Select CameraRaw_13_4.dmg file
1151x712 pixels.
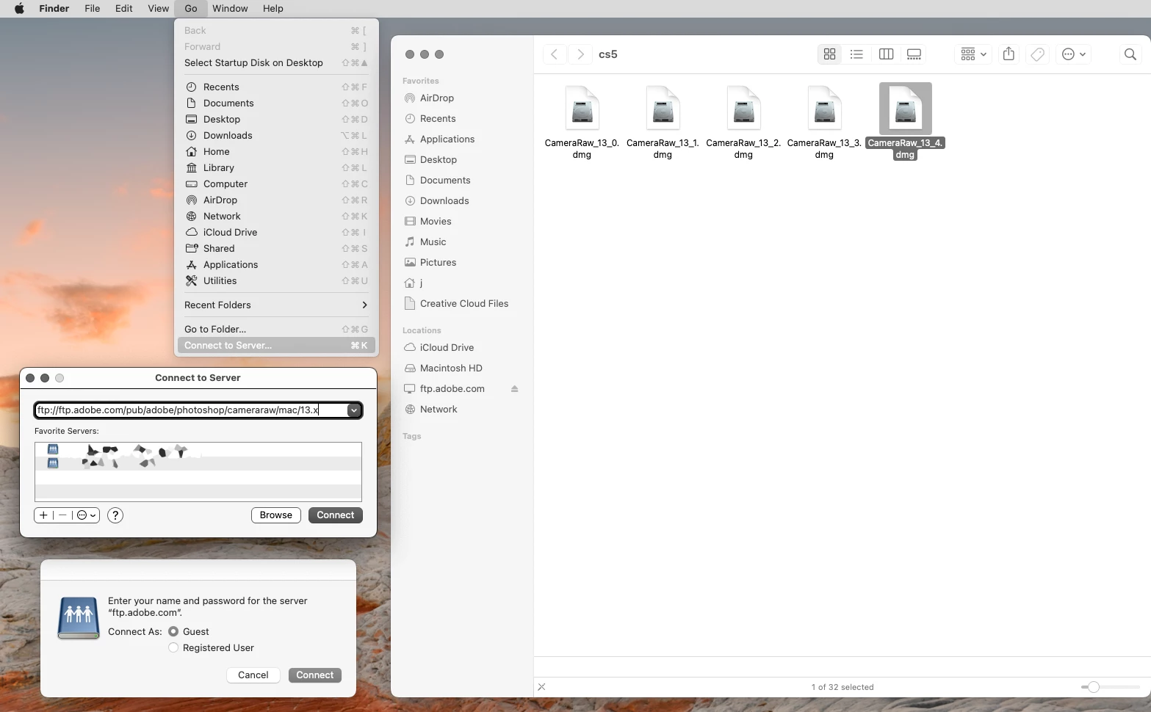[905, 123]
